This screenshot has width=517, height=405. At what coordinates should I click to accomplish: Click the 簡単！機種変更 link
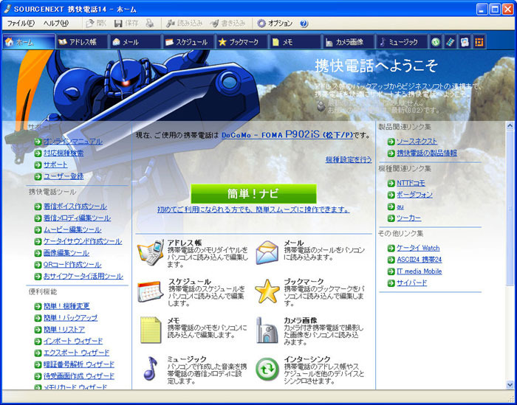pos(66,306)
